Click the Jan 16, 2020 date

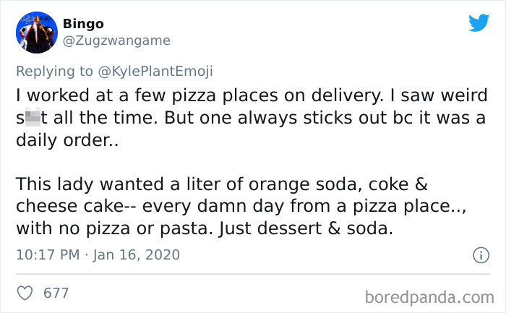tap(138, 254)
